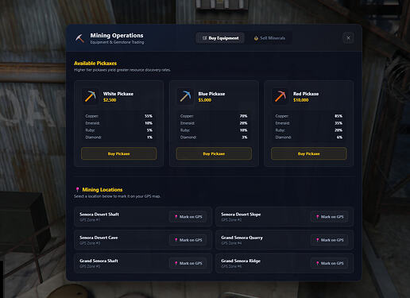
Task: Mark Senora Desert Shaft on GPS
Action: pyautogui.click(x=188, y=217)
